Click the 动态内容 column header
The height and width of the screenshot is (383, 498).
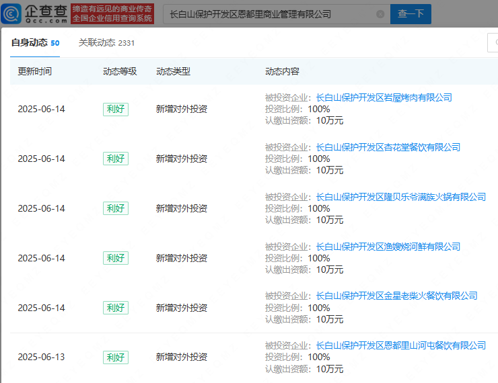point(282,71)
